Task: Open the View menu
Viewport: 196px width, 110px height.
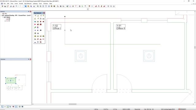Action: click(x=12, y=4)
